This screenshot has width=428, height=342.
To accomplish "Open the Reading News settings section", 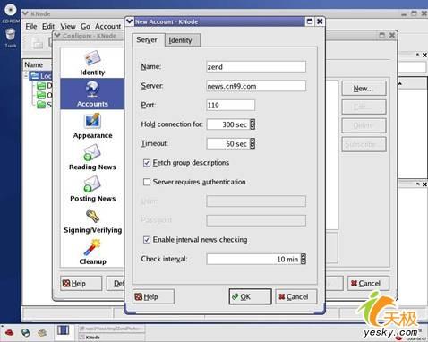I will [92, 158].
